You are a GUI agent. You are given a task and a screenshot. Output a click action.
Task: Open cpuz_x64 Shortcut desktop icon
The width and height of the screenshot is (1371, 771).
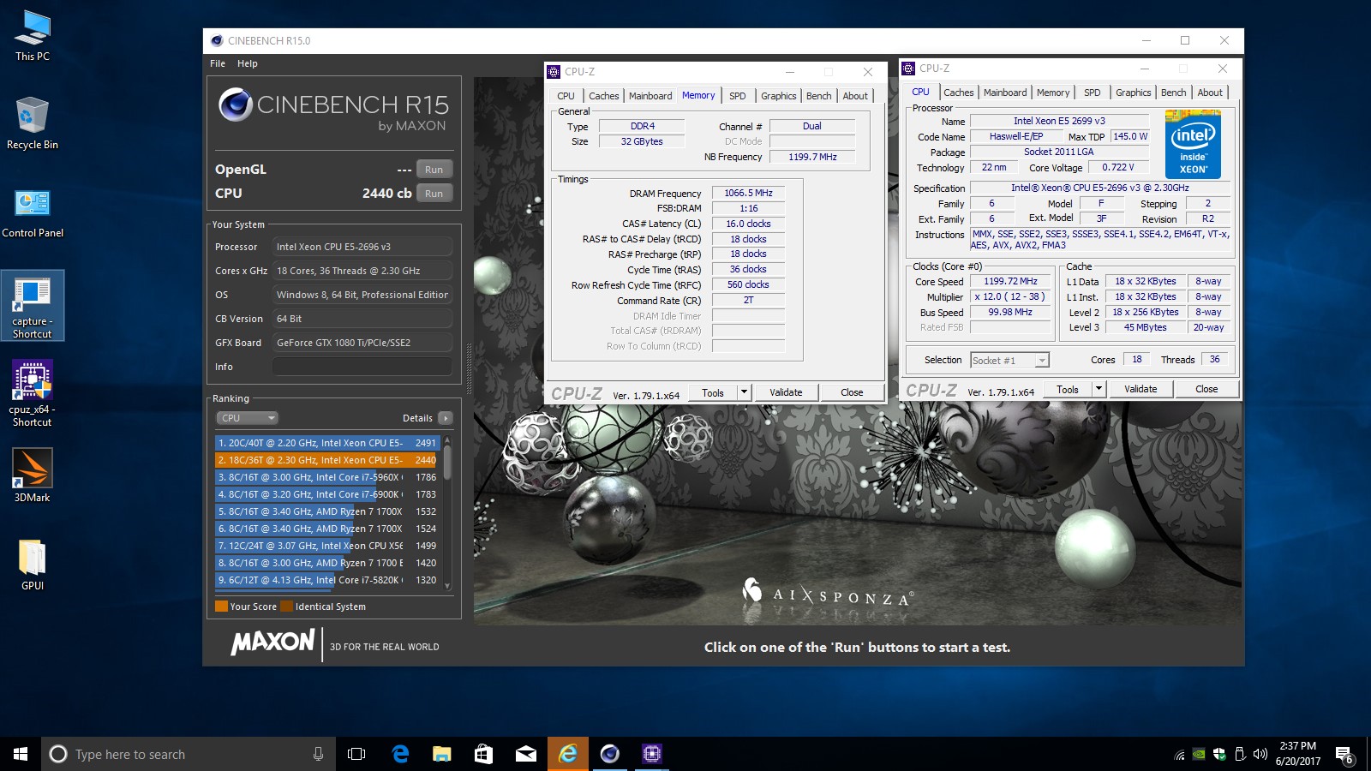(x=33, y=393)
